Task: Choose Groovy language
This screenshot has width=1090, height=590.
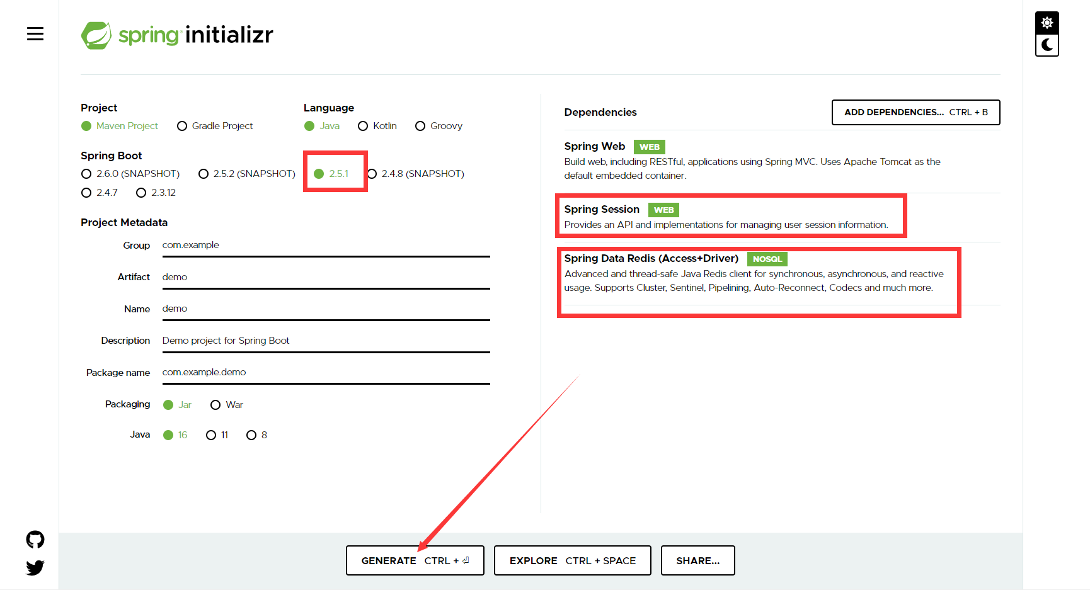Action: 439,126
